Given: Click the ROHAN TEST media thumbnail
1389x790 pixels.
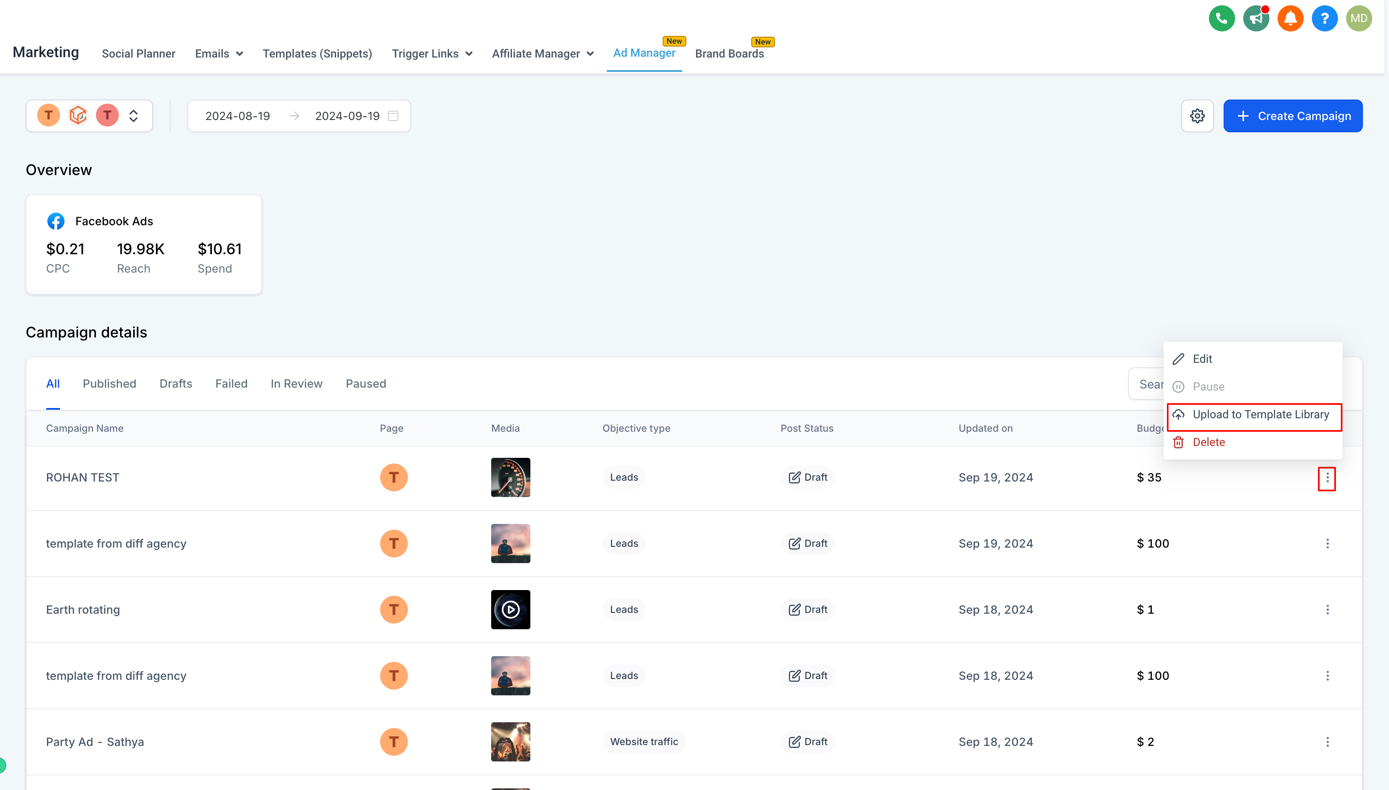Looking at the screenshot, I should tap(510, 477).
